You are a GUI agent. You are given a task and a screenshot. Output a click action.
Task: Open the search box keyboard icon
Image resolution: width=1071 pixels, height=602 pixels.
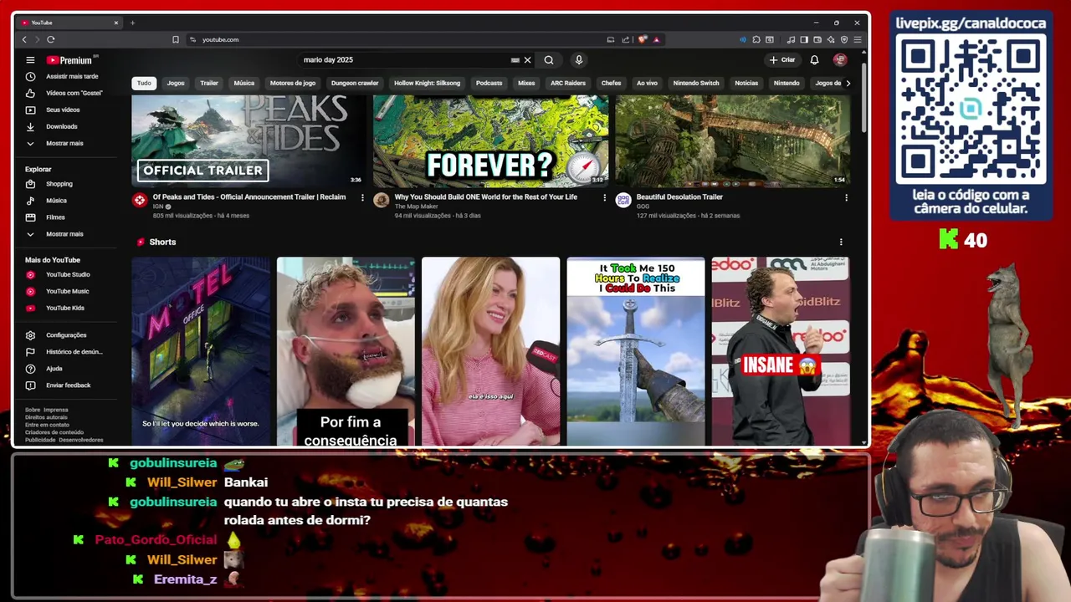[x=515, y=60]
